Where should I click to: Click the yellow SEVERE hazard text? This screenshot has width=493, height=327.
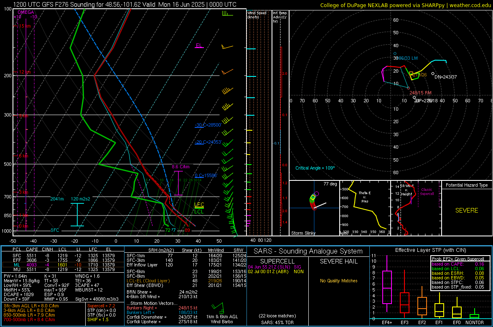click(x=467, y=210)
